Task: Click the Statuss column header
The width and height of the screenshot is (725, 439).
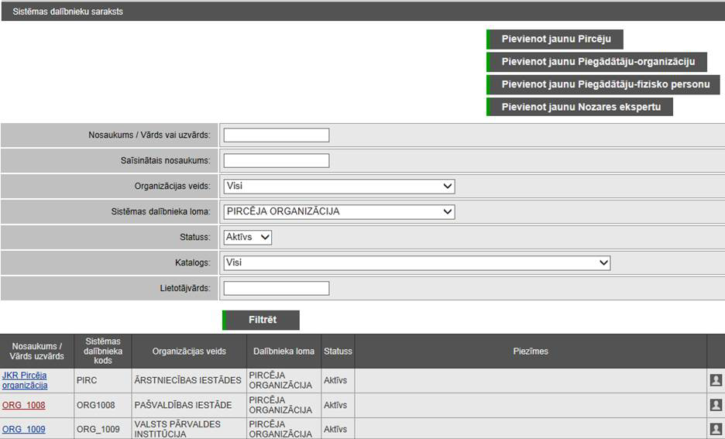Action: [338, 352]
